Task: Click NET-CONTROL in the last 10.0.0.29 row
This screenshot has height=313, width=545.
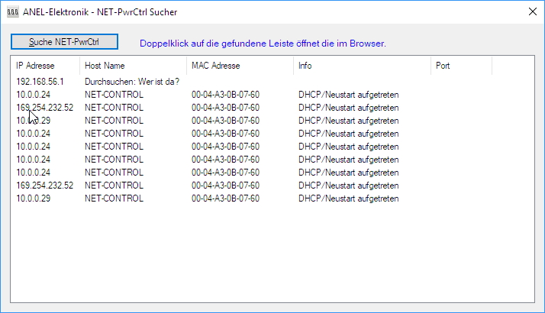Action: click(114, 198)
